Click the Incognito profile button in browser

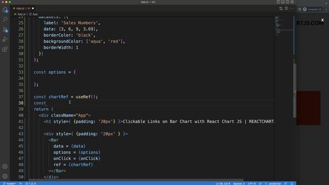[312, 9]
